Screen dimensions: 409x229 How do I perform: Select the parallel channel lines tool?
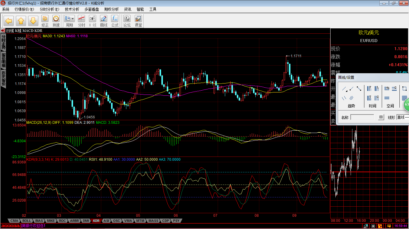[x=351, y=98]
